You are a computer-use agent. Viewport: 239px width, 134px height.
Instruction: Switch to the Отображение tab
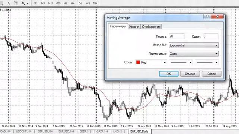[151, 27]
